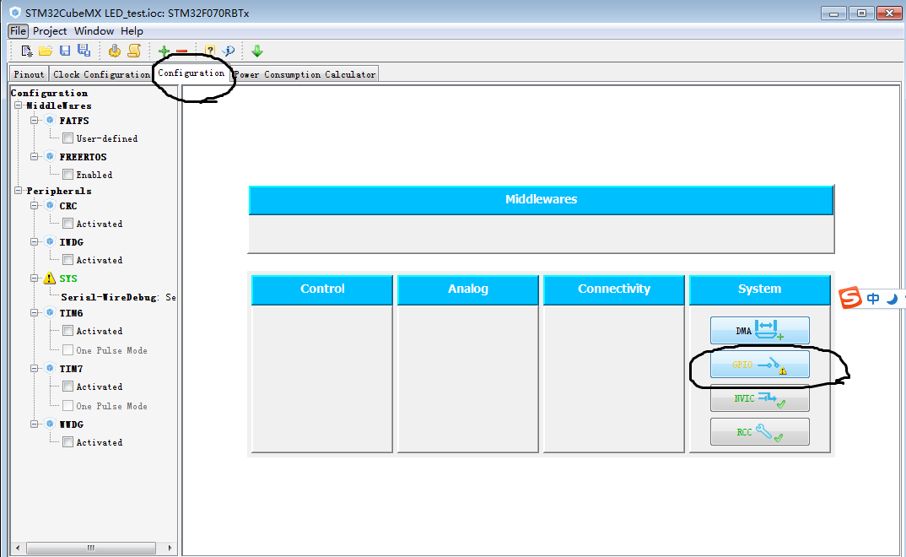Click the moon icon in IME bar
The height and width of the screenshot is (557, 906).
892,299
